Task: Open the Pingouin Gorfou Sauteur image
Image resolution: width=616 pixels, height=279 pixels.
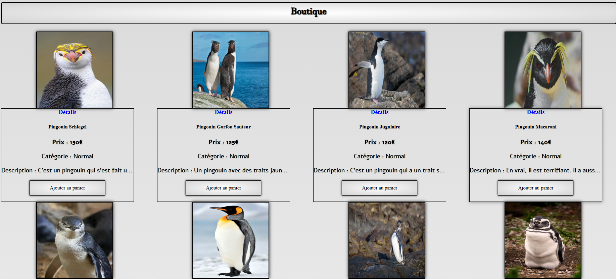Action: coord(231,70)
